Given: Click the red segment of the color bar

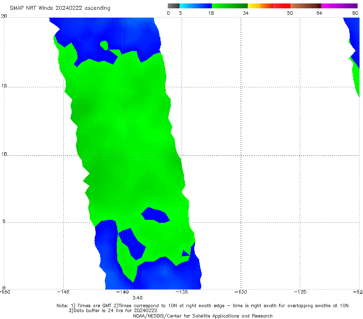Looking at the screenshot, I should point(282,6).
